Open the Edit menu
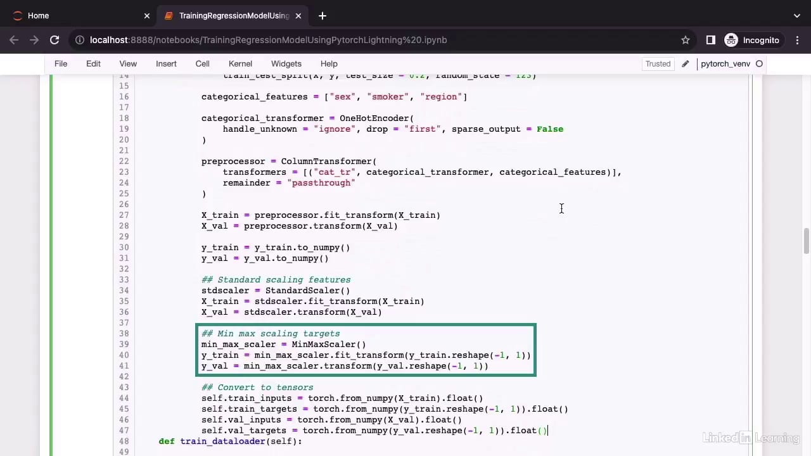 pos(93,63)
